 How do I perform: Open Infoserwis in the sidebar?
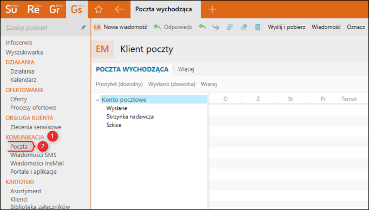[19, 43]
